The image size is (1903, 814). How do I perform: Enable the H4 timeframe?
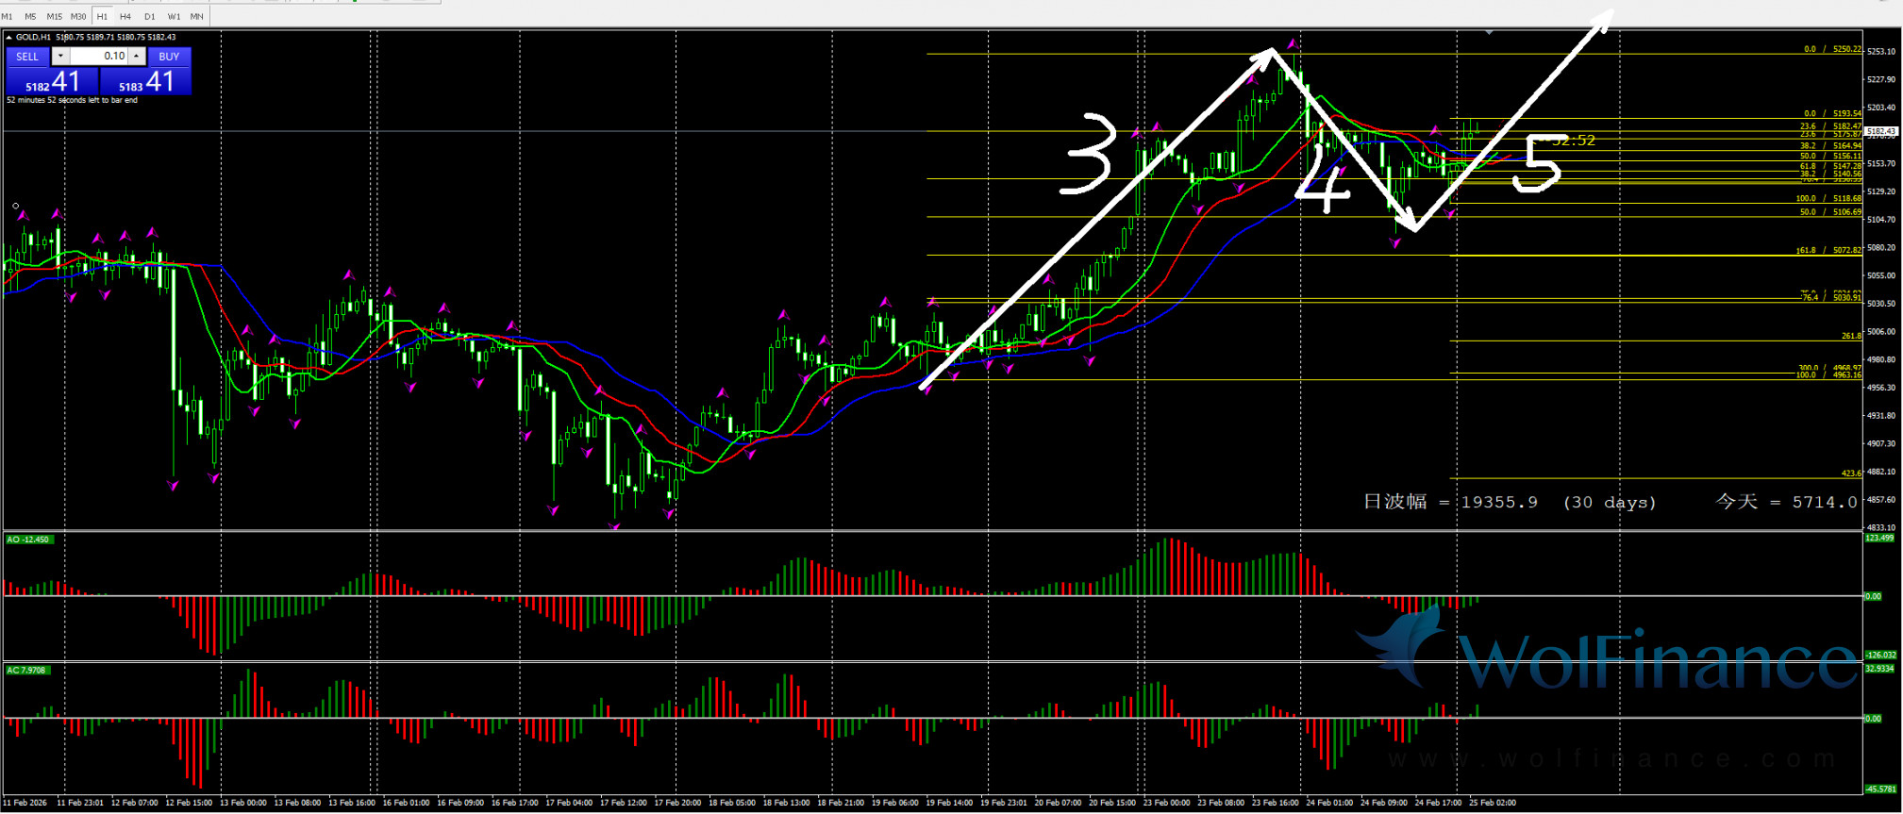125,16
